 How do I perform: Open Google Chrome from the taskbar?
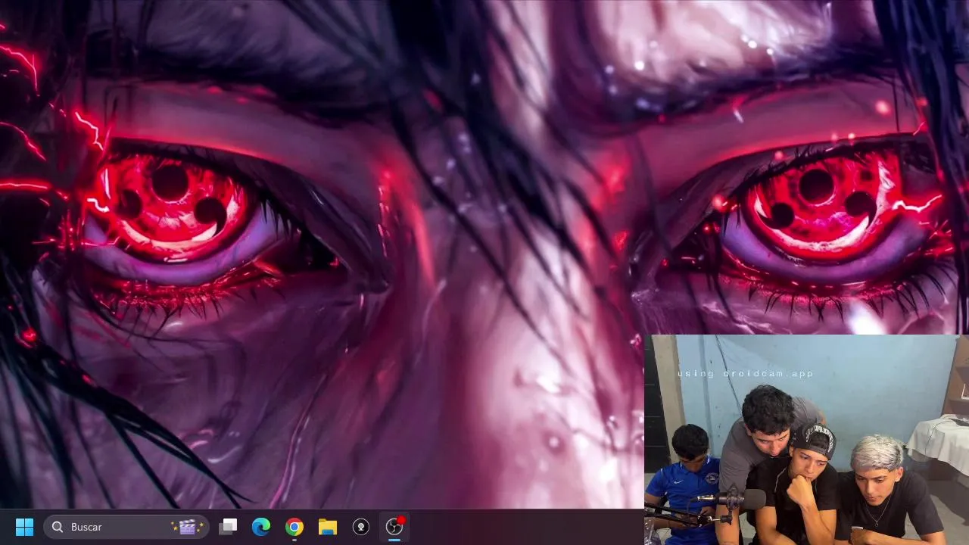294,527
